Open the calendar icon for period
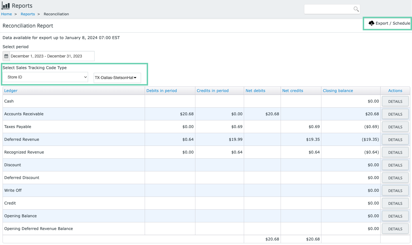Image resolution: width=412 pixels, height=245 pixels. click(x=6, y=56)
